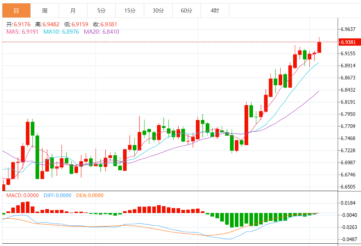
Task: Click the 6.6987 price axis label
Action: coord(348,163)
